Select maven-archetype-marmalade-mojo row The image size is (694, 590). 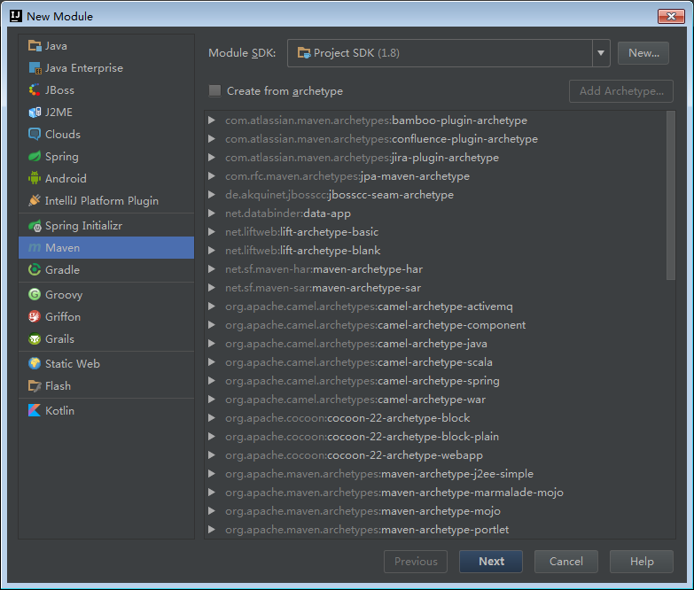click(x=435, y=492)
